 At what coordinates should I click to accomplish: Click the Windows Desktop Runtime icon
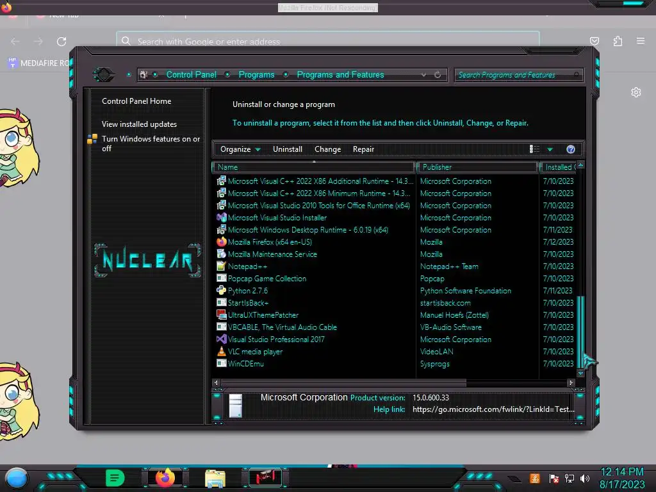221,230
